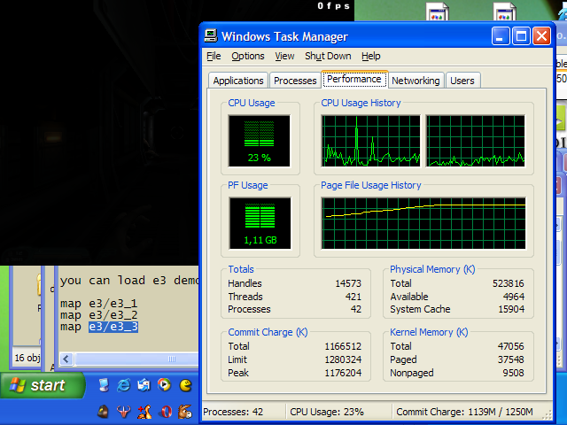
Task: Click the System Cache value 15904
Action: (x=511, y=309)
